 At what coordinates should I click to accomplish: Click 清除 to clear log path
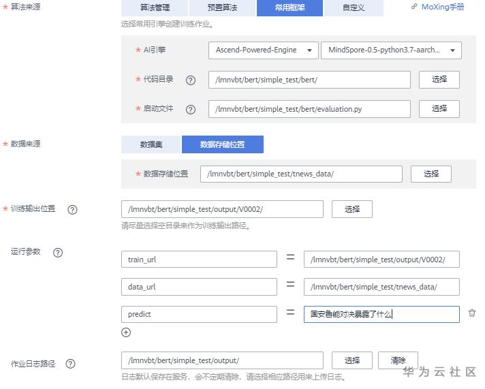[398, 360]
